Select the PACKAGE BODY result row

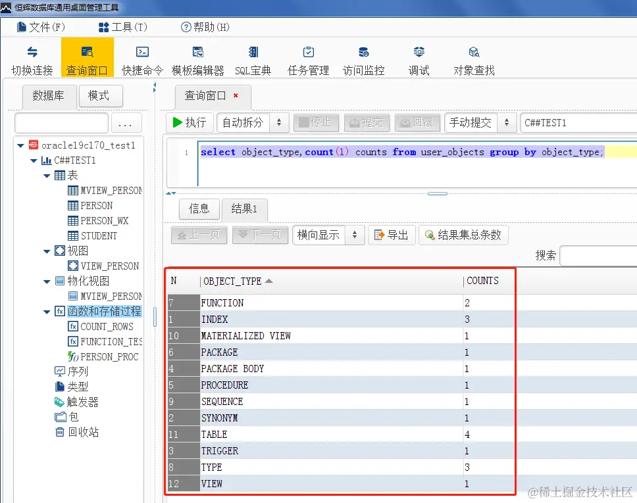[x=342, y=369]
